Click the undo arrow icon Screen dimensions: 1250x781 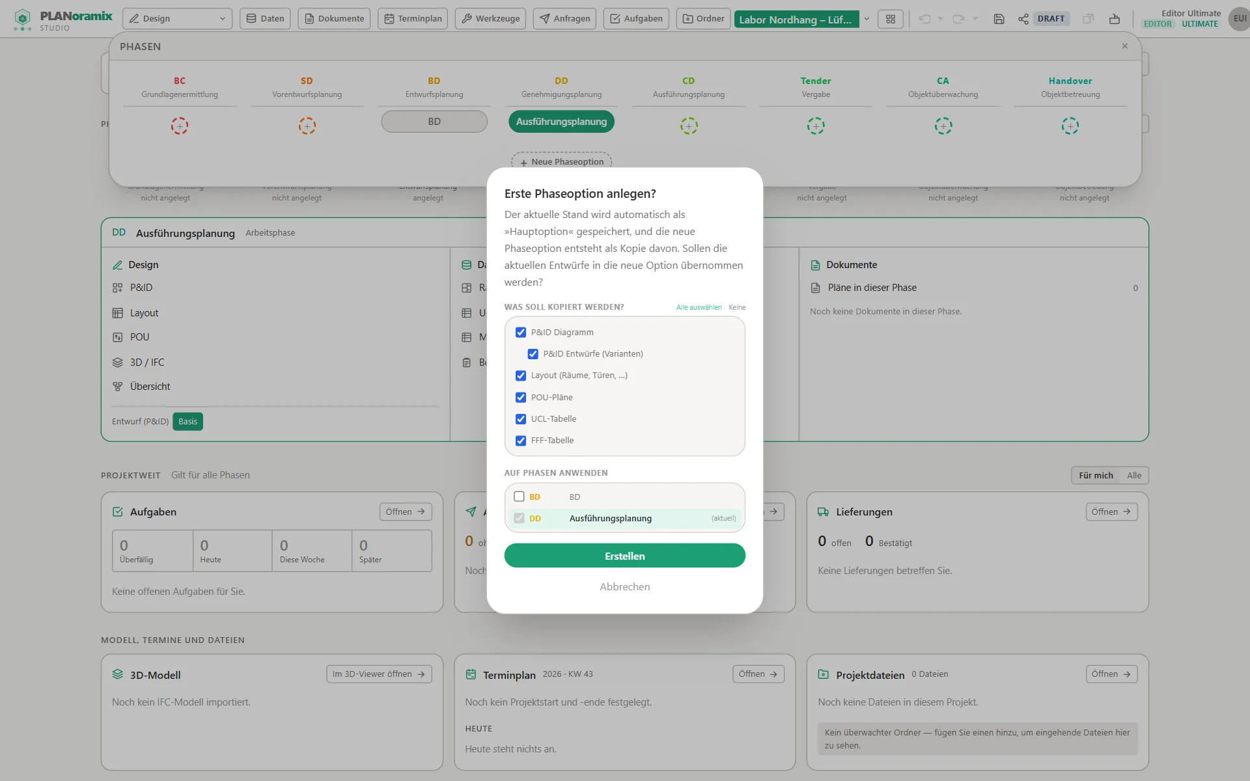[x=924, y=19]
